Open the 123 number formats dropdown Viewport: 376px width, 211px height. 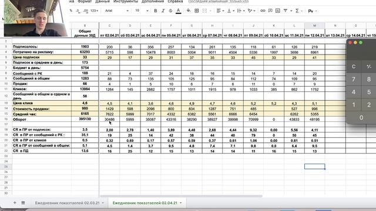pos(94,11)
